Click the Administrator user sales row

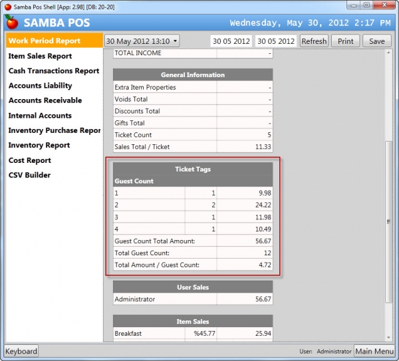click(x=193, y=299)
